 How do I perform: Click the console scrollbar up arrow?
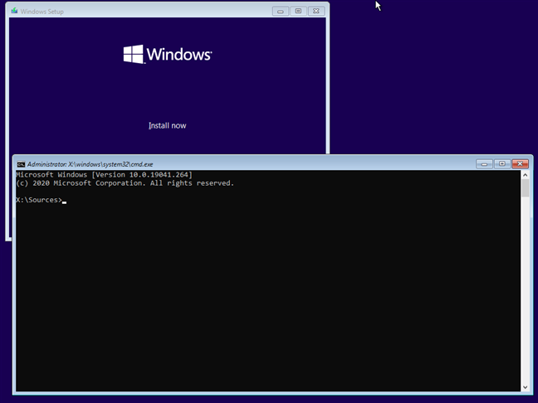pos(525,175)
